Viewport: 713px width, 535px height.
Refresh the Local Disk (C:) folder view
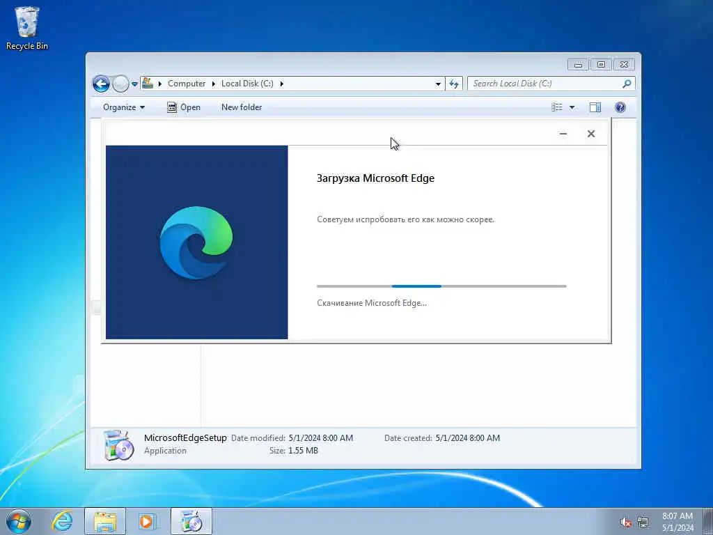454,84
